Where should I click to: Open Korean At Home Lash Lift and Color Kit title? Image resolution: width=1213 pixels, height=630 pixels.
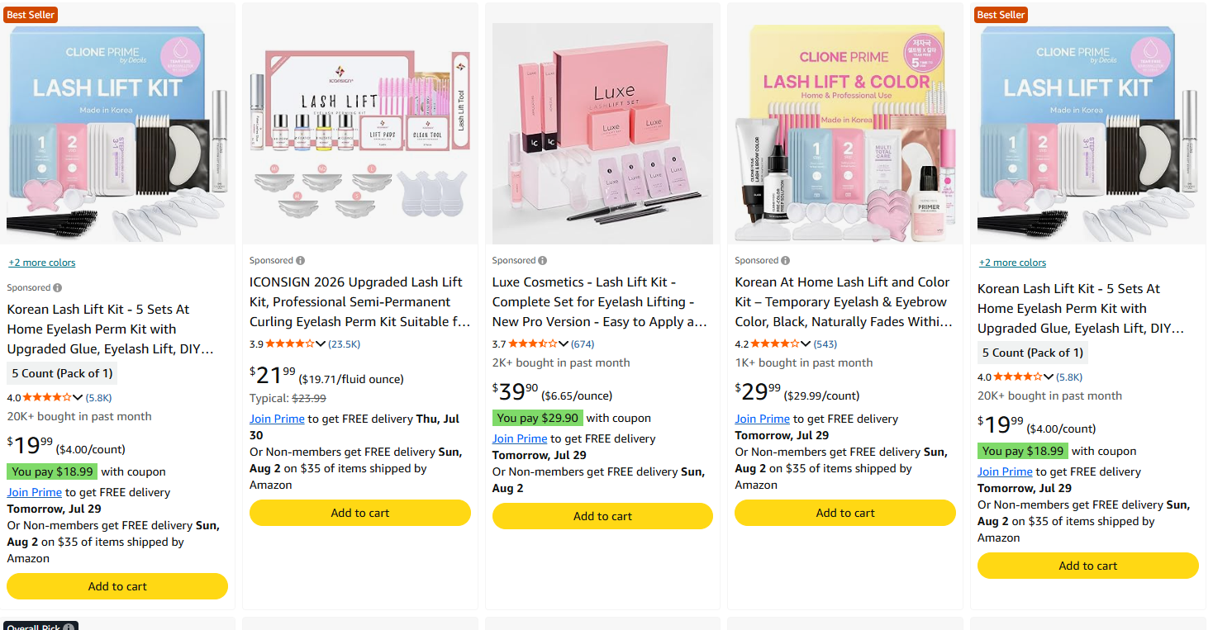pos(844,302)
